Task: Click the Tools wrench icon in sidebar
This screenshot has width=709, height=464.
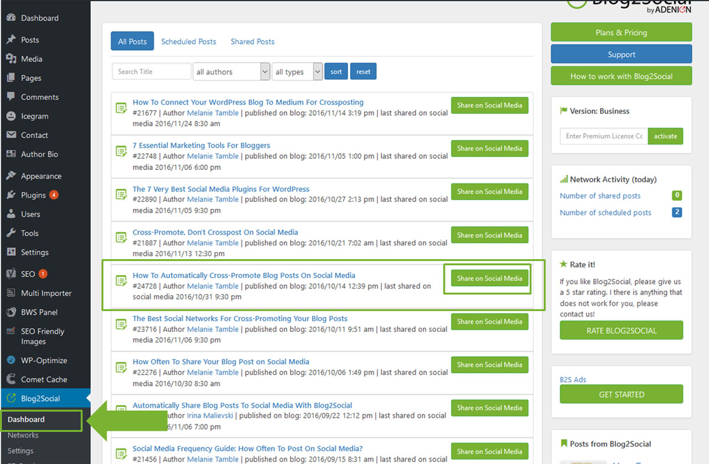Action: pyautogui.click(x=11, y=233)
